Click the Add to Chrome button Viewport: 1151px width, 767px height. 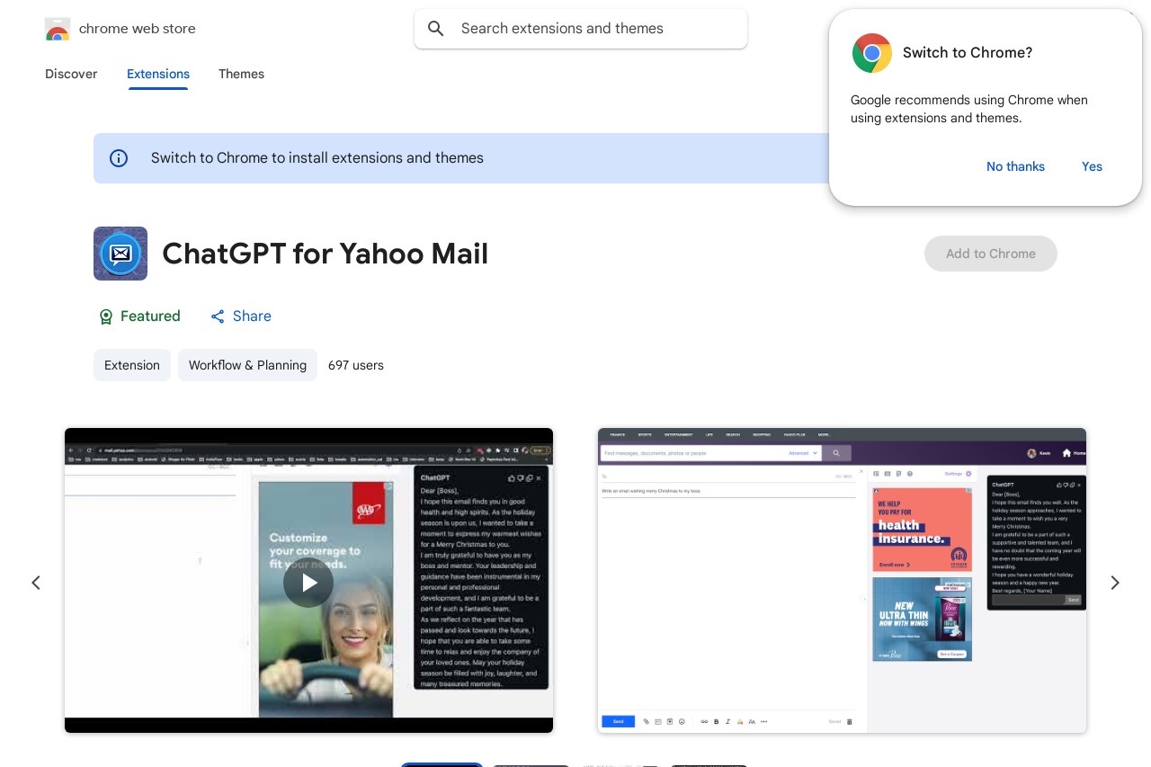pyautogui.click(x=991, y=254)
